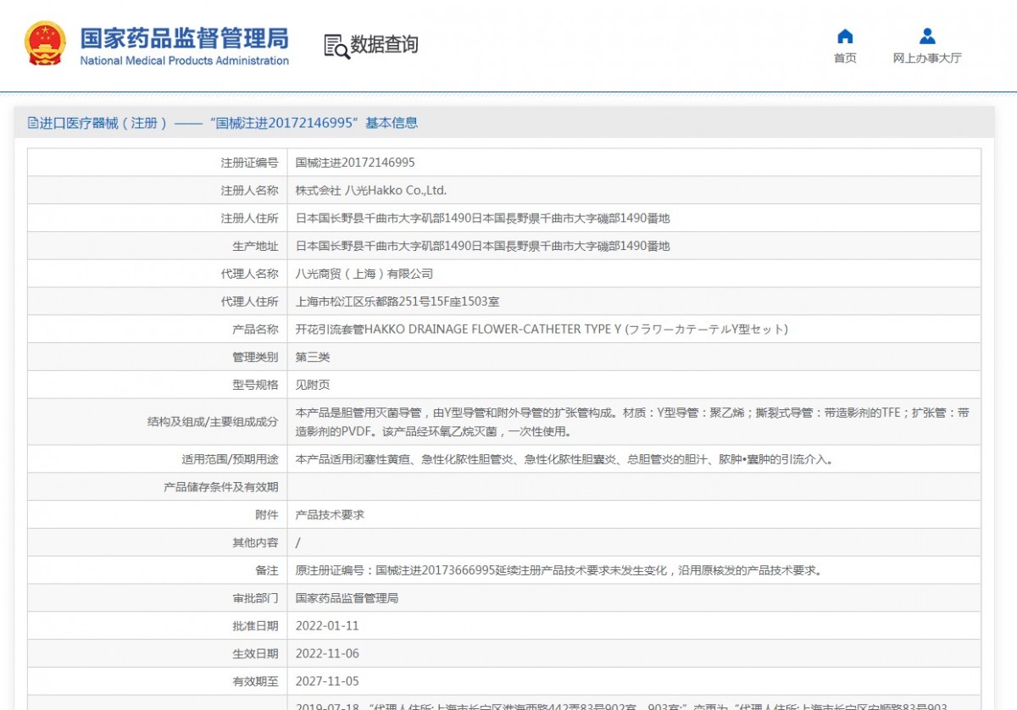
Task: Select the value 八光商贸（上海）有限公司
Action: (x=364, y=275)
